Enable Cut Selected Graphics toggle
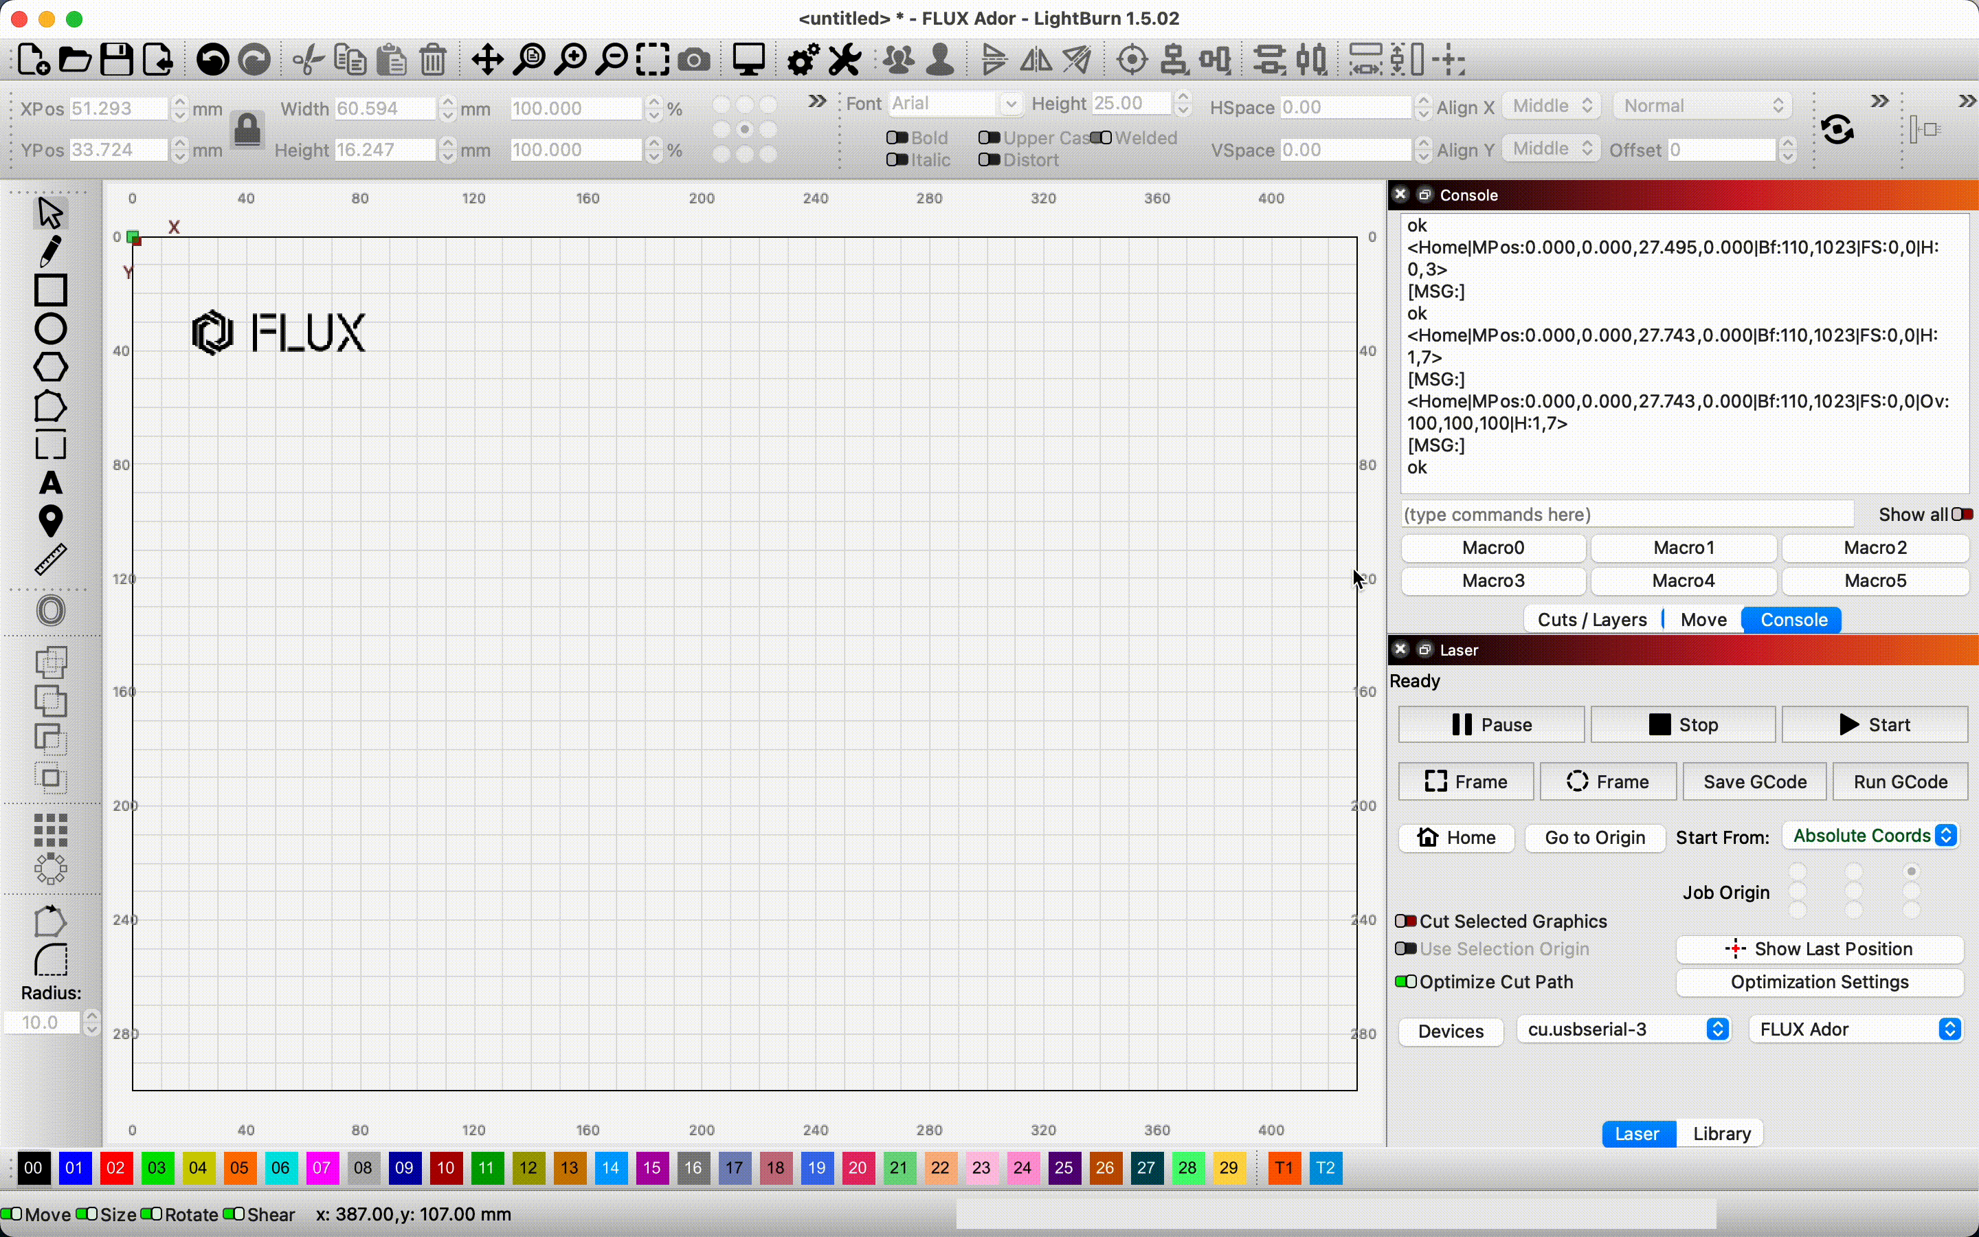 (1406, 921)
